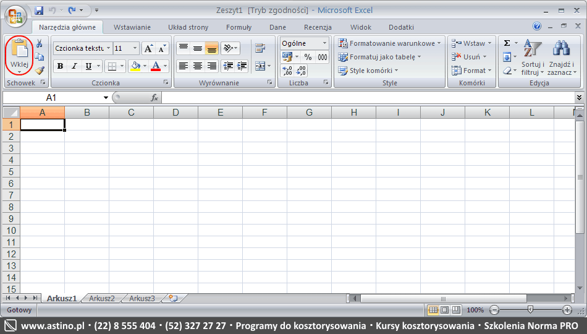587x334 pixels.
Task: Click the zoom slider handle
Action: [x=530, y=310]
